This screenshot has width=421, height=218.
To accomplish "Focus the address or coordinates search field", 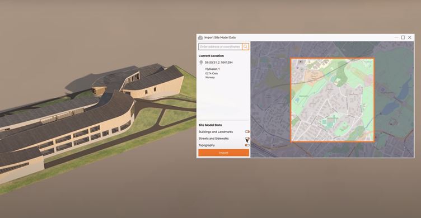I will (x=220, y=46).
